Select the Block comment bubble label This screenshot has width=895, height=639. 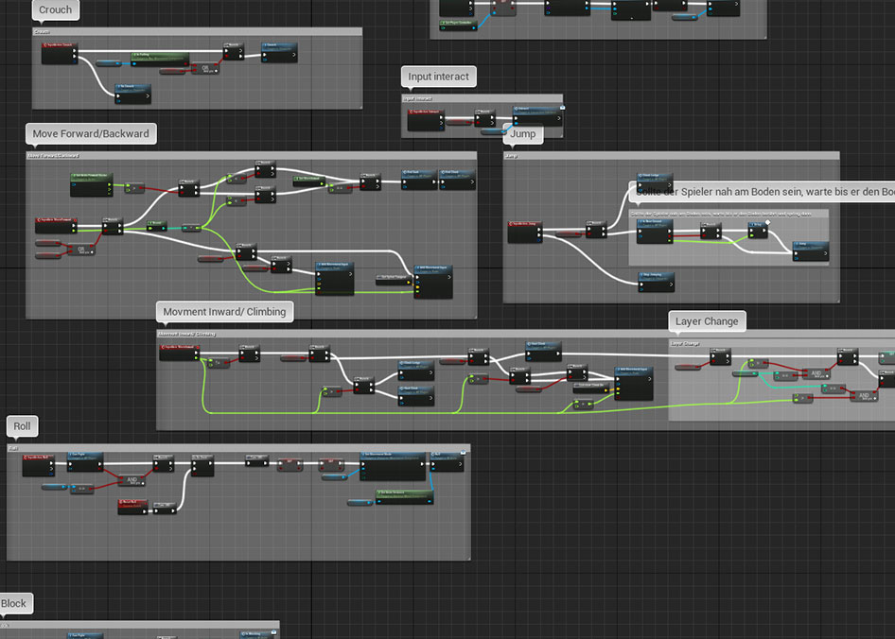[14, 604]
